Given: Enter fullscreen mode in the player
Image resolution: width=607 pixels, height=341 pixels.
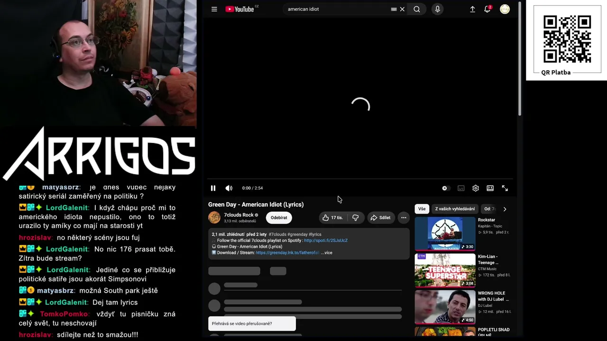Looking at the screenshot, I should (505, 188).
